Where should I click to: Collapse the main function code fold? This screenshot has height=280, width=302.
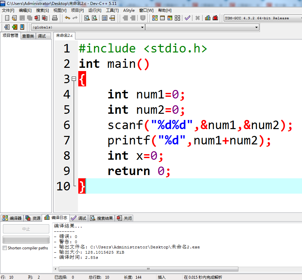tap(74, 79)
